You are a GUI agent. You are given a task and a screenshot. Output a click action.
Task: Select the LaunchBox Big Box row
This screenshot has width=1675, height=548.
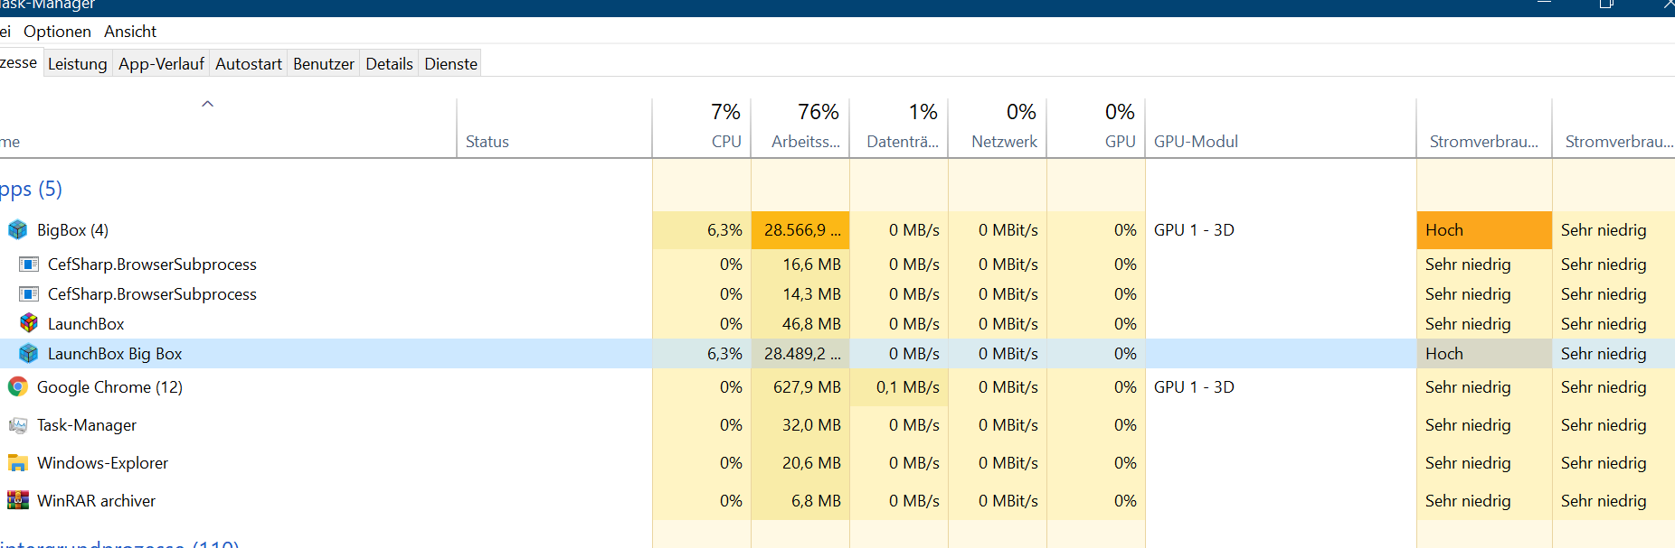pyautogui.click(x=837, y=354)
